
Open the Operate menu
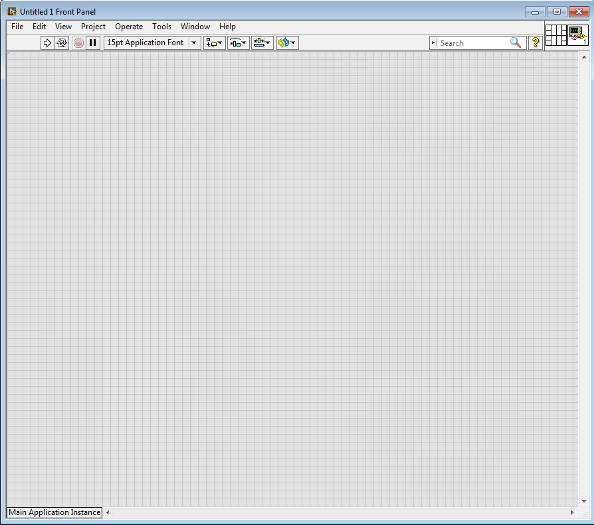coord(129,27)
